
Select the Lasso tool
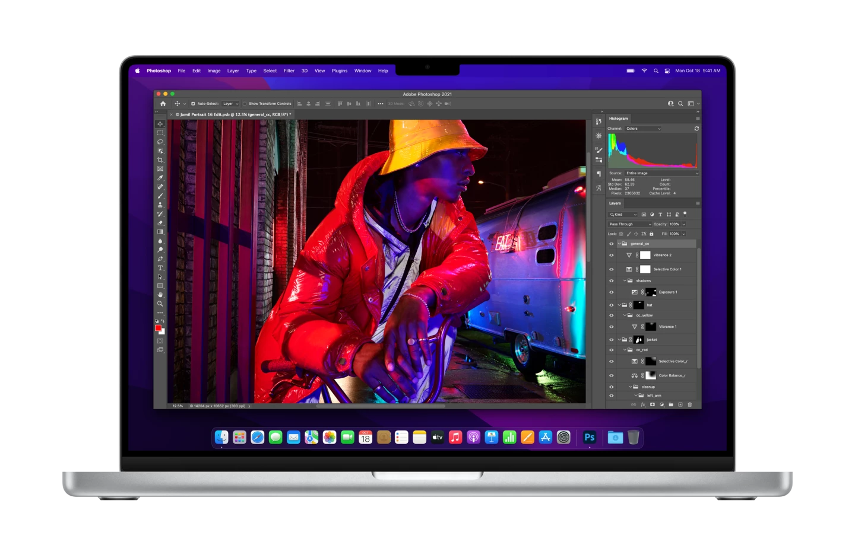[160, 142]
